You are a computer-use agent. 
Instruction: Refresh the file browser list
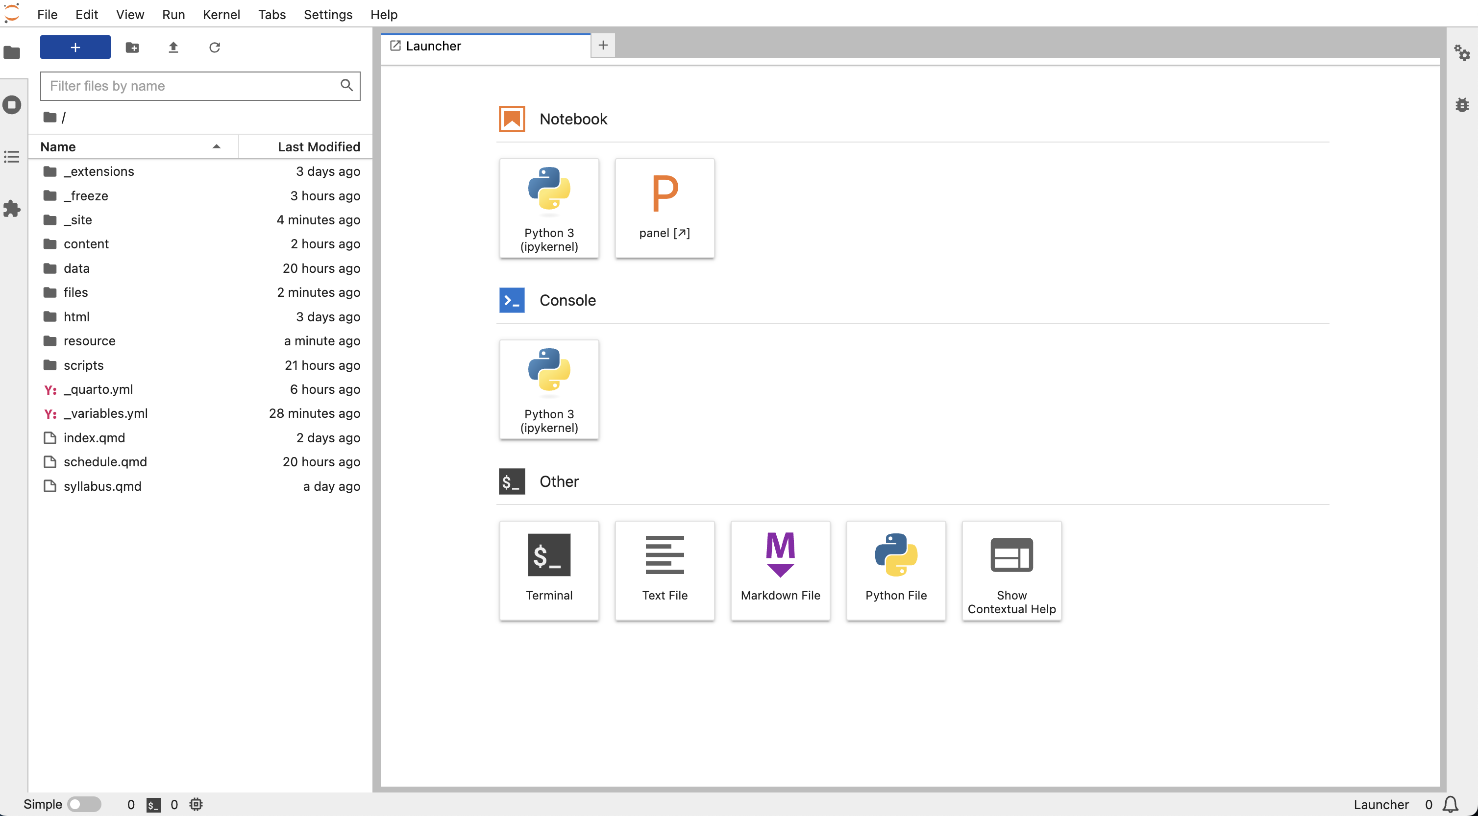(x=215, y=47)
